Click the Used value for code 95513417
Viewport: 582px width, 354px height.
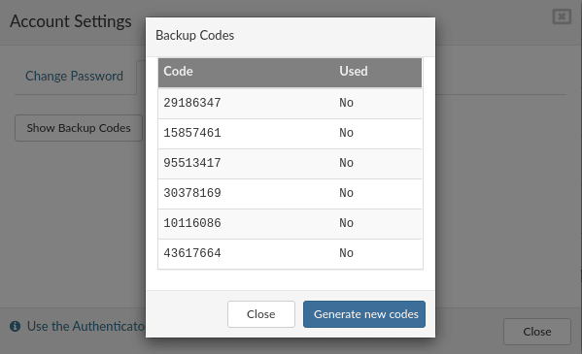click(x=346, y=163)
